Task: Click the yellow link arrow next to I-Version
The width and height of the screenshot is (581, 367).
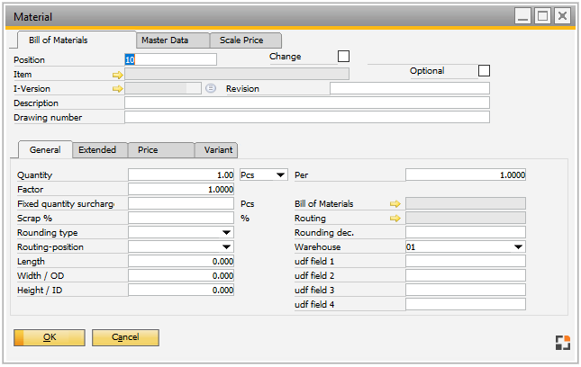Action: click(117, 88)
